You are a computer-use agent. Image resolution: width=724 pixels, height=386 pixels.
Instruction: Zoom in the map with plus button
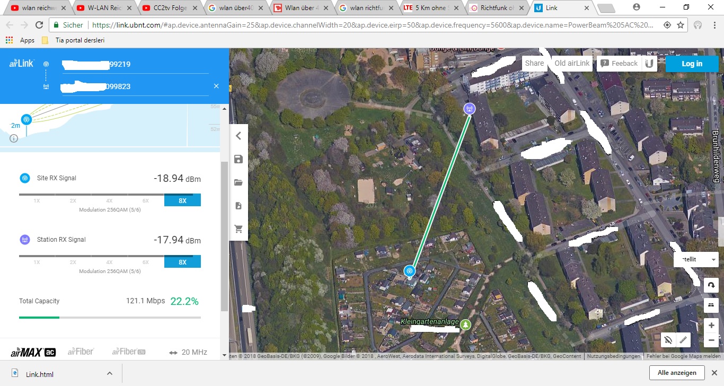711,325
